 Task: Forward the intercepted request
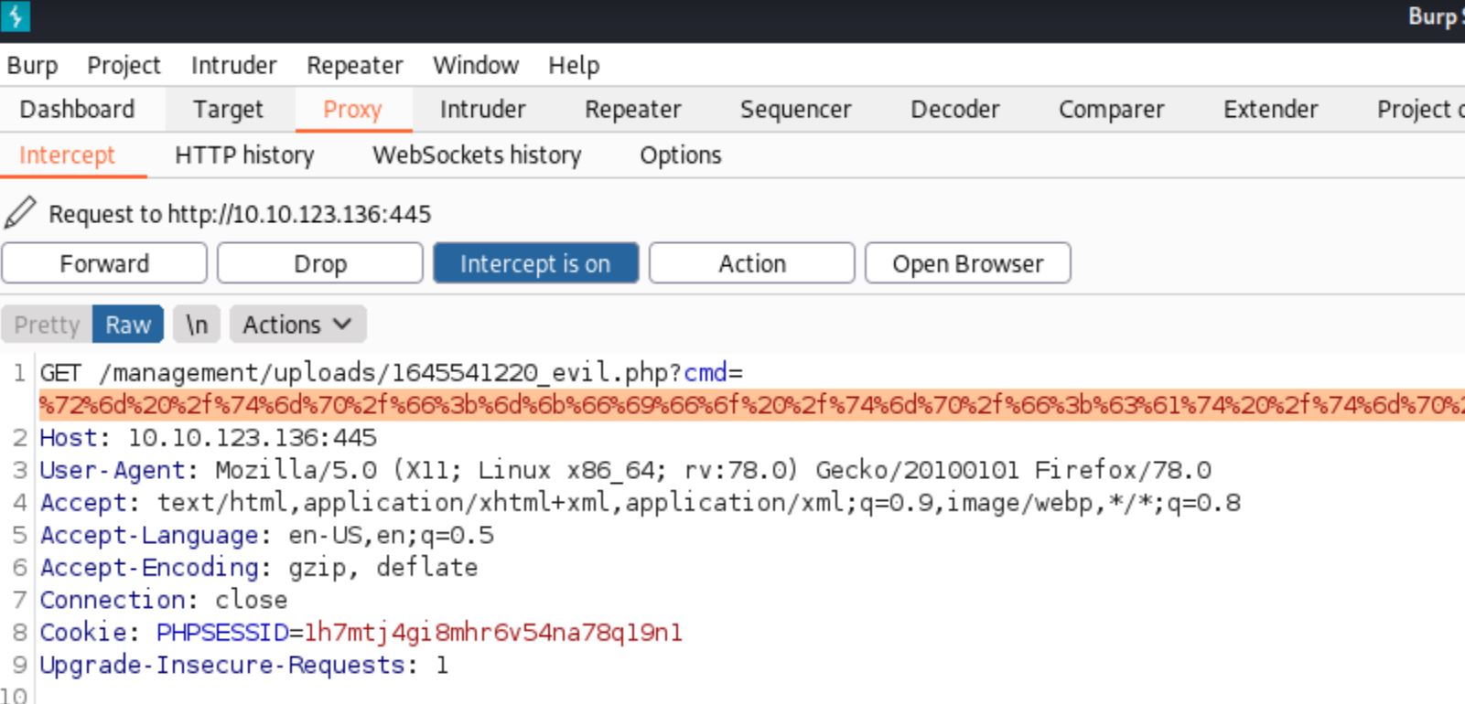(x=104, y=263)
